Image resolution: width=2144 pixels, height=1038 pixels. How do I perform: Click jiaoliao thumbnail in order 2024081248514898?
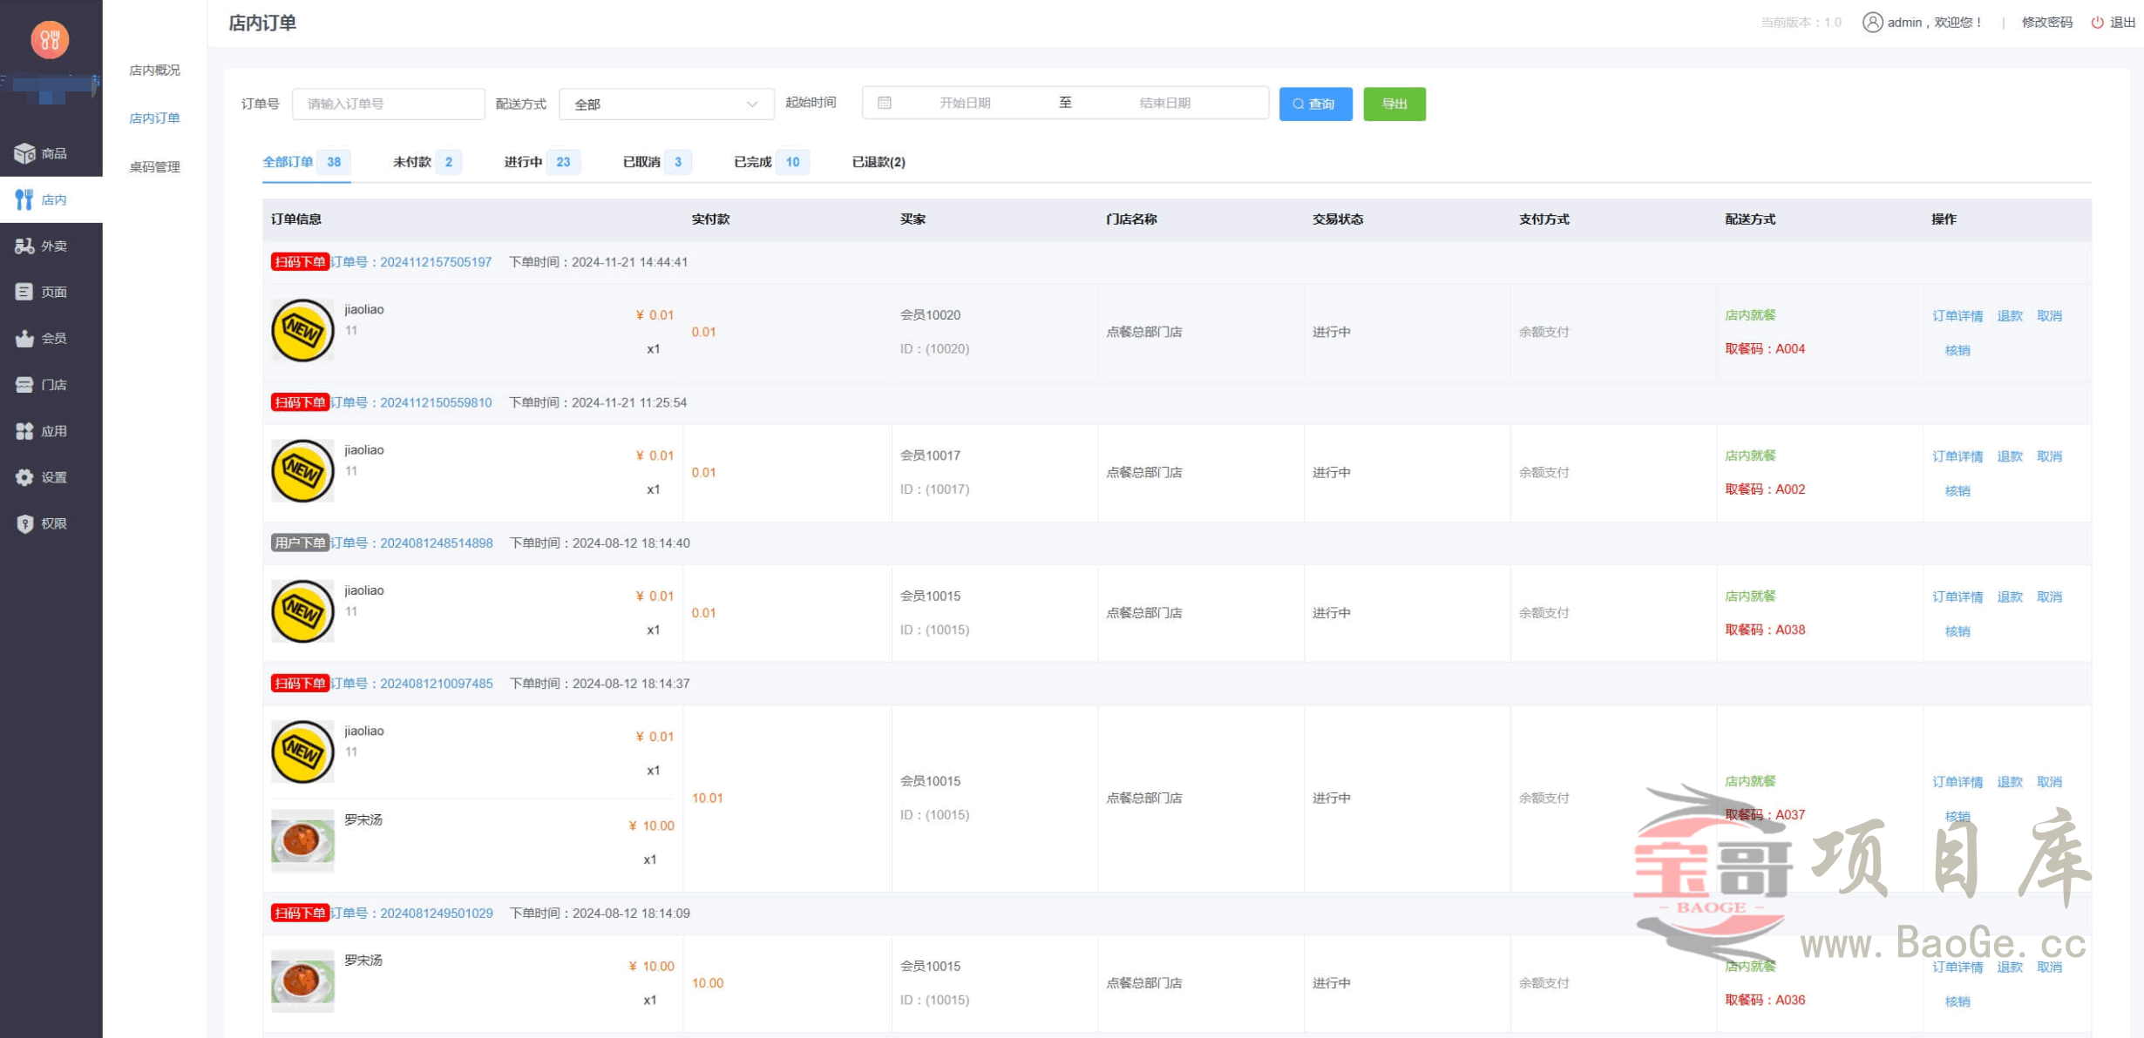tap(302, 611)
